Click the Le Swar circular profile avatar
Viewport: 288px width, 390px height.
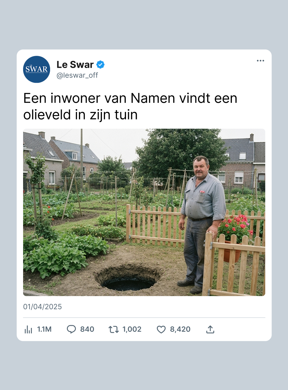(37, 69)
